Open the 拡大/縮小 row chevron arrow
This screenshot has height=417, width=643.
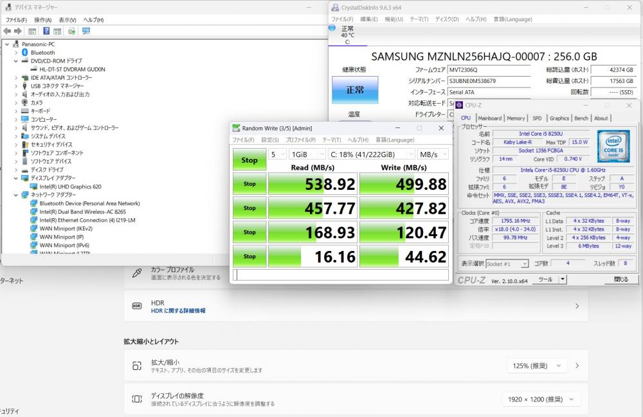tap(577, 366)
